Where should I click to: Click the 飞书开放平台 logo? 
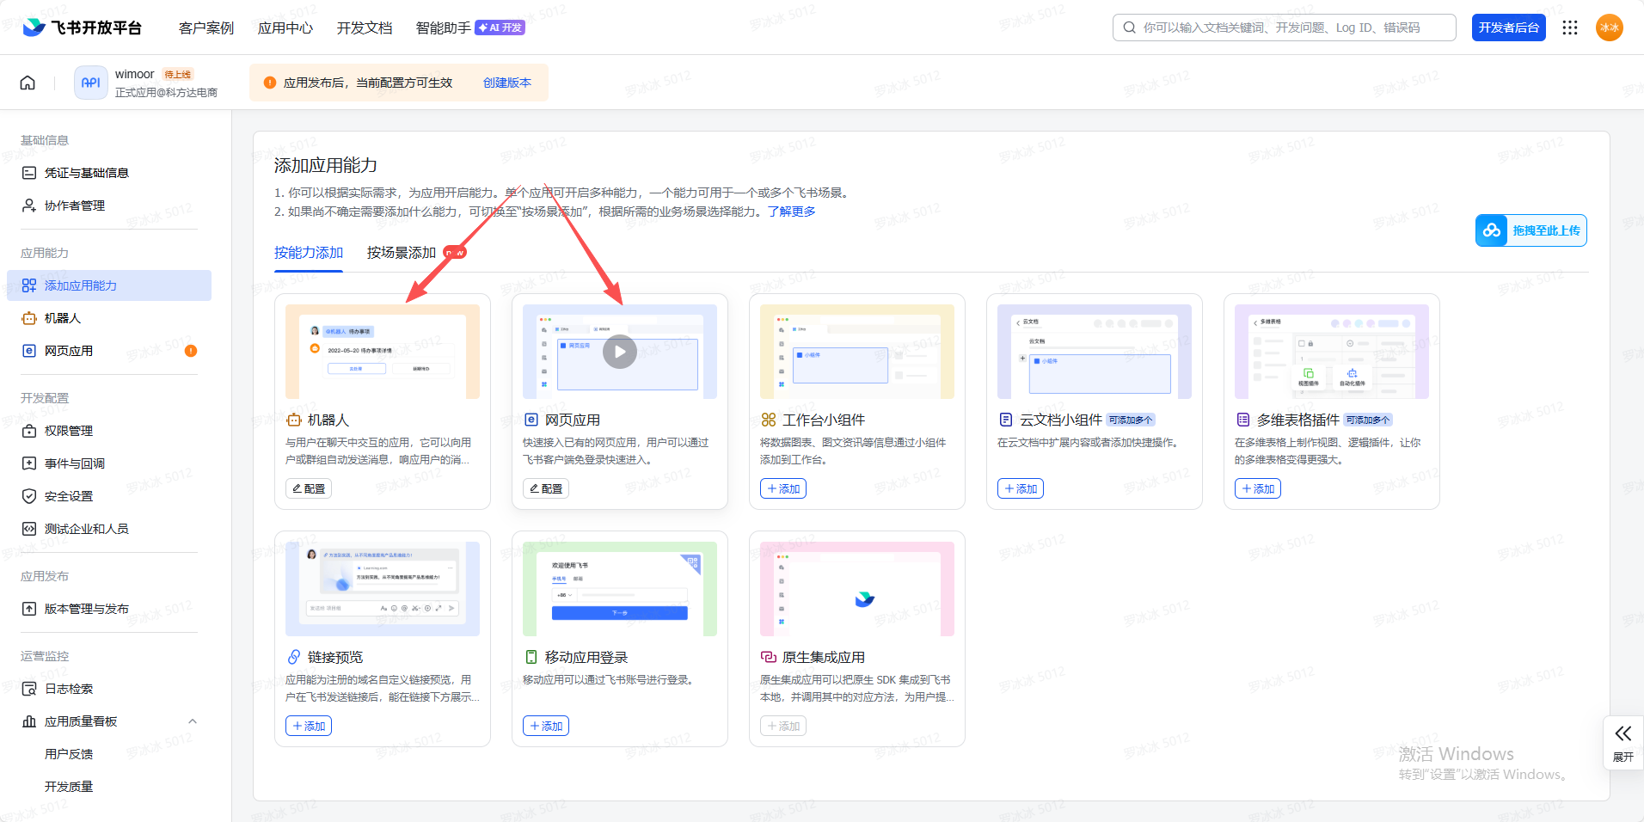[83, 28]
